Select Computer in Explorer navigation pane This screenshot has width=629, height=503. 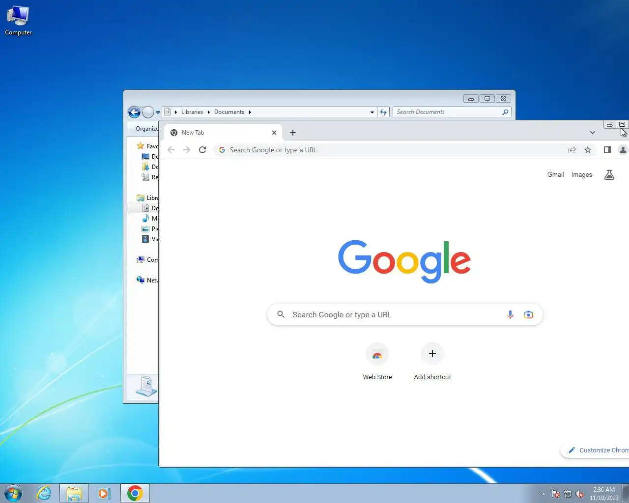[x=147, y=260]
